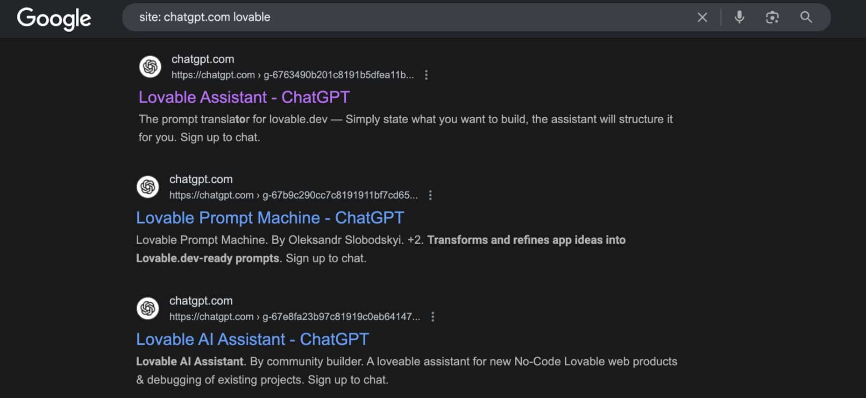Click chatgpt.com site name above Lovable Assistant
The width and height of the screenshot is (866, 398).
(203, 59)
